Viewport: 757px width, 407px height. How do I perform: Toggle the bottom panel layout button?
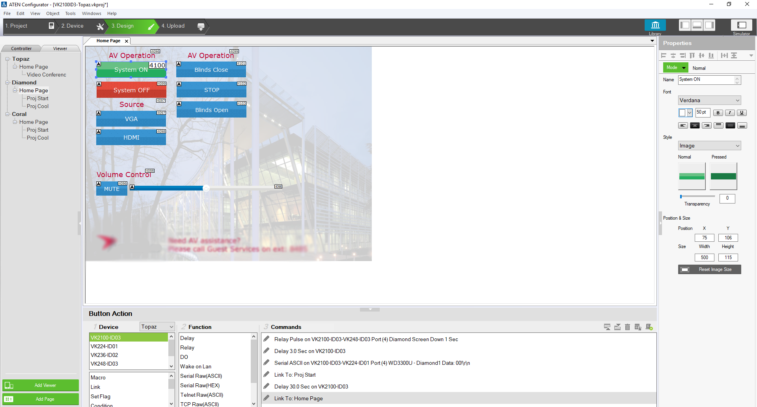(x=697, y=25)
